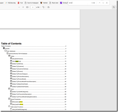
Task: Click the Views group icon
Action: coord(9,89)
